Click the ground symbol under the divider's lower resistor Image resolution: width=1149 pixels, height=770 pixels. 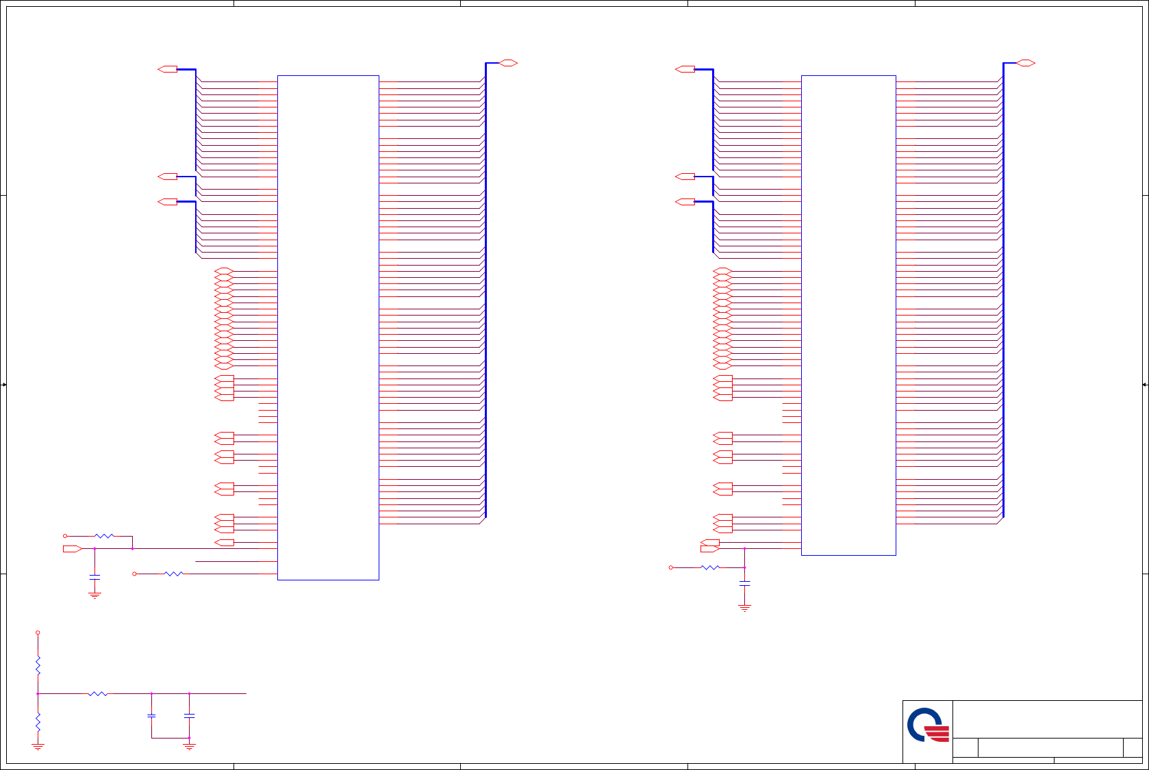tap(38, 747)
